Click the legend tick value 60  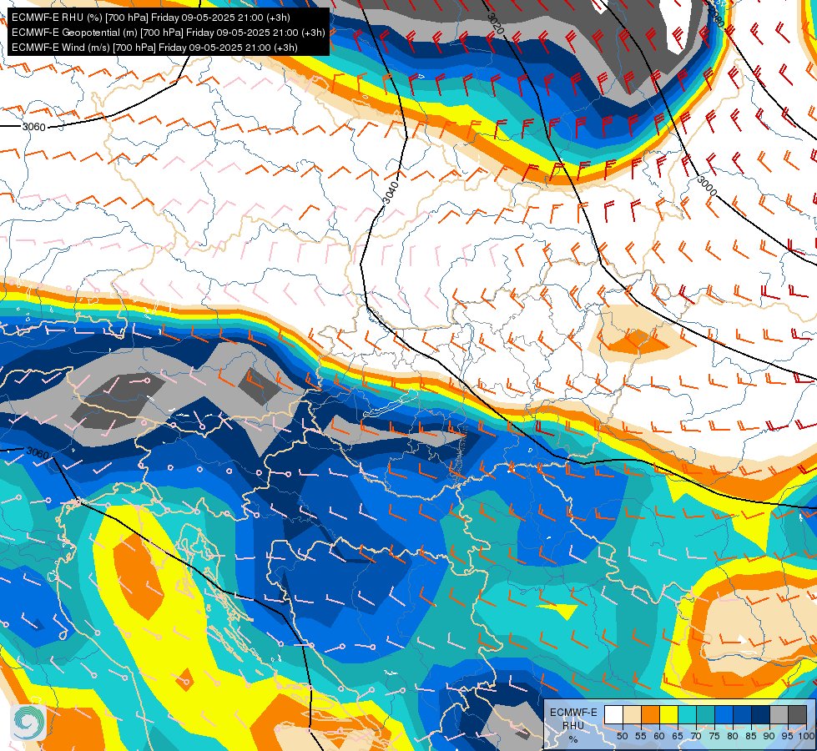coord(659,736)
